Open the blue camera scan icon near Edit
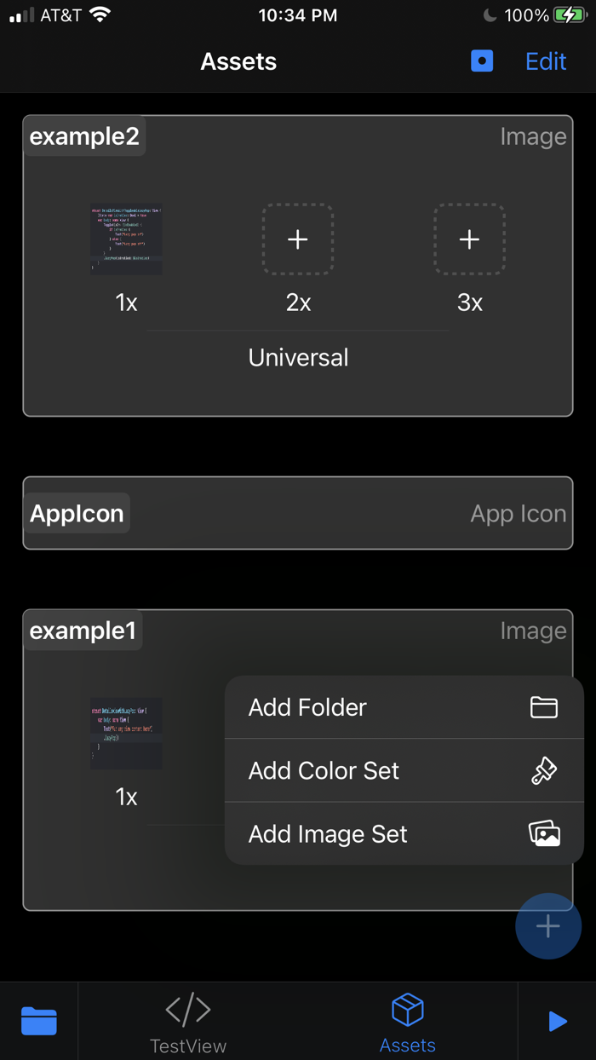 [x=482, y=60]
